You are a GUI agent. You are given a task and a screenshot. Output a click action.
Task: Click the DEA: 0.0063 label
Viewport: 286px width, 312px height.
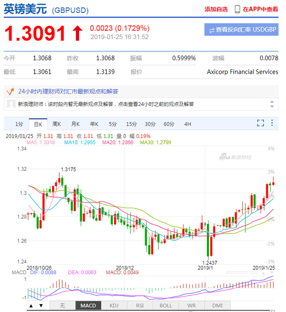pyautogui.click(x=82, y=273)
